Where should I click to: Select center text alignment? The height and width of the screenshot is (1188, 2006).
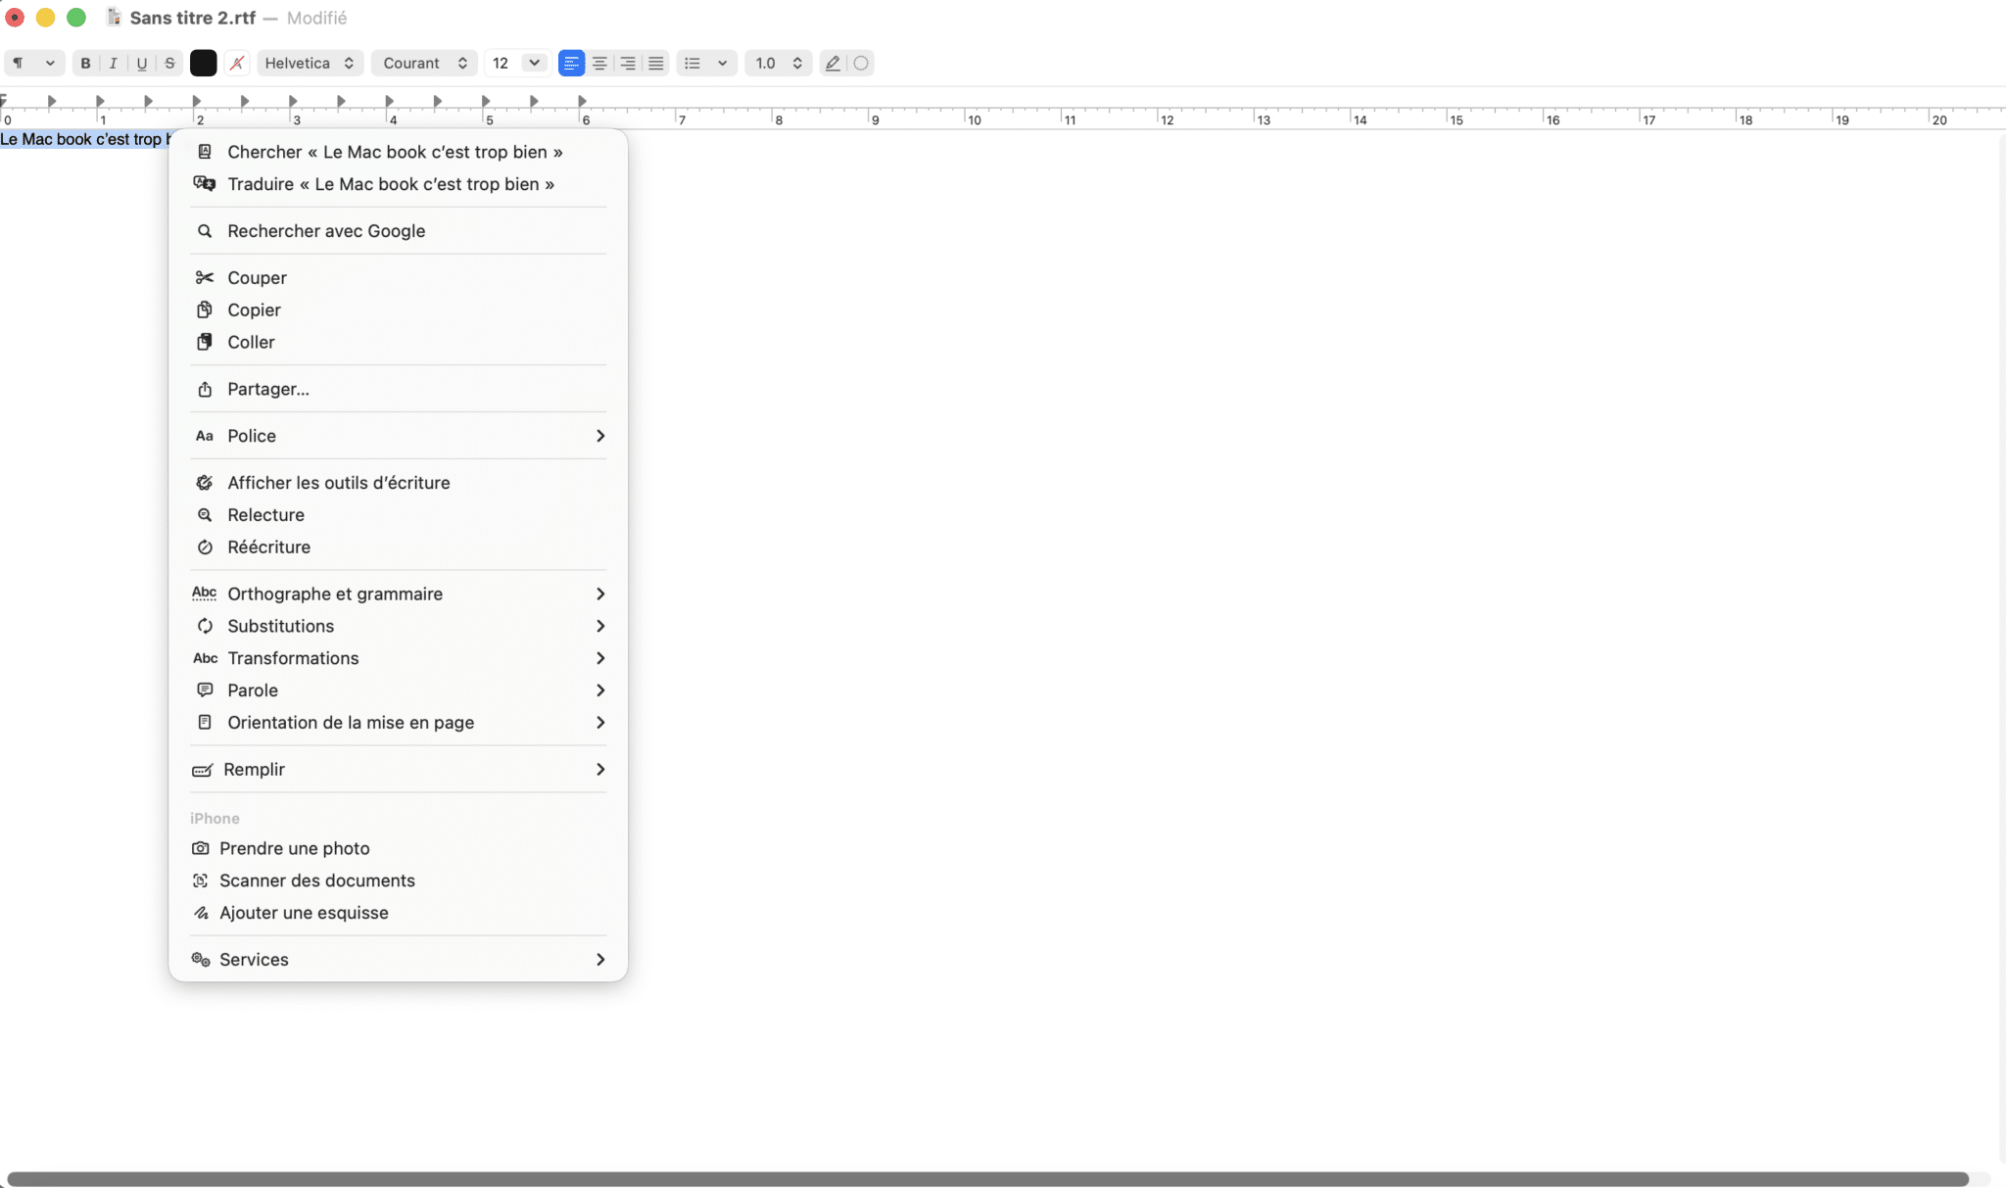tap(597, 63)
